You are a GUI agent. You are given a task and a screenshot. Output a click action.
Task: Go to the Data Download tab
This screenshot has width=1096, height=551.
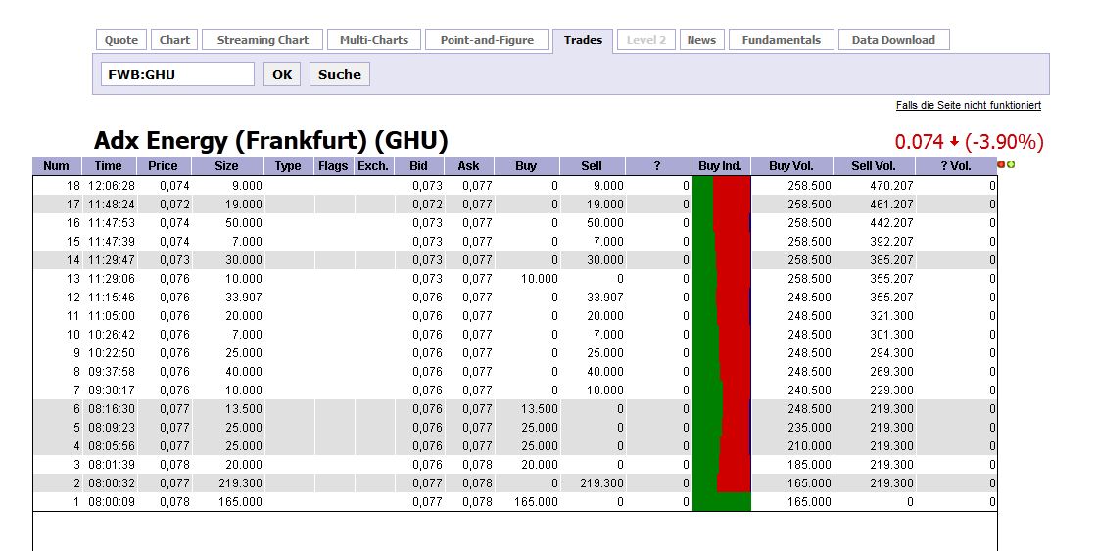(893, 40)
